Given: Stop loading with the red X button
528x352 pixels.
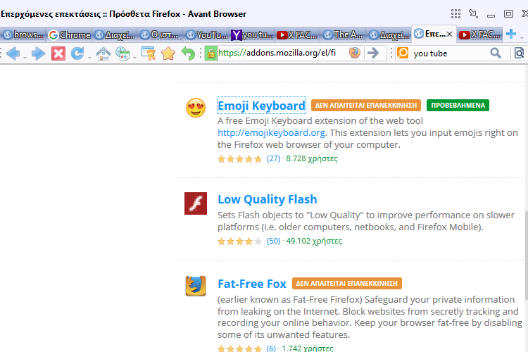Looking at the screenshot, I should click(x=58, y=54).
